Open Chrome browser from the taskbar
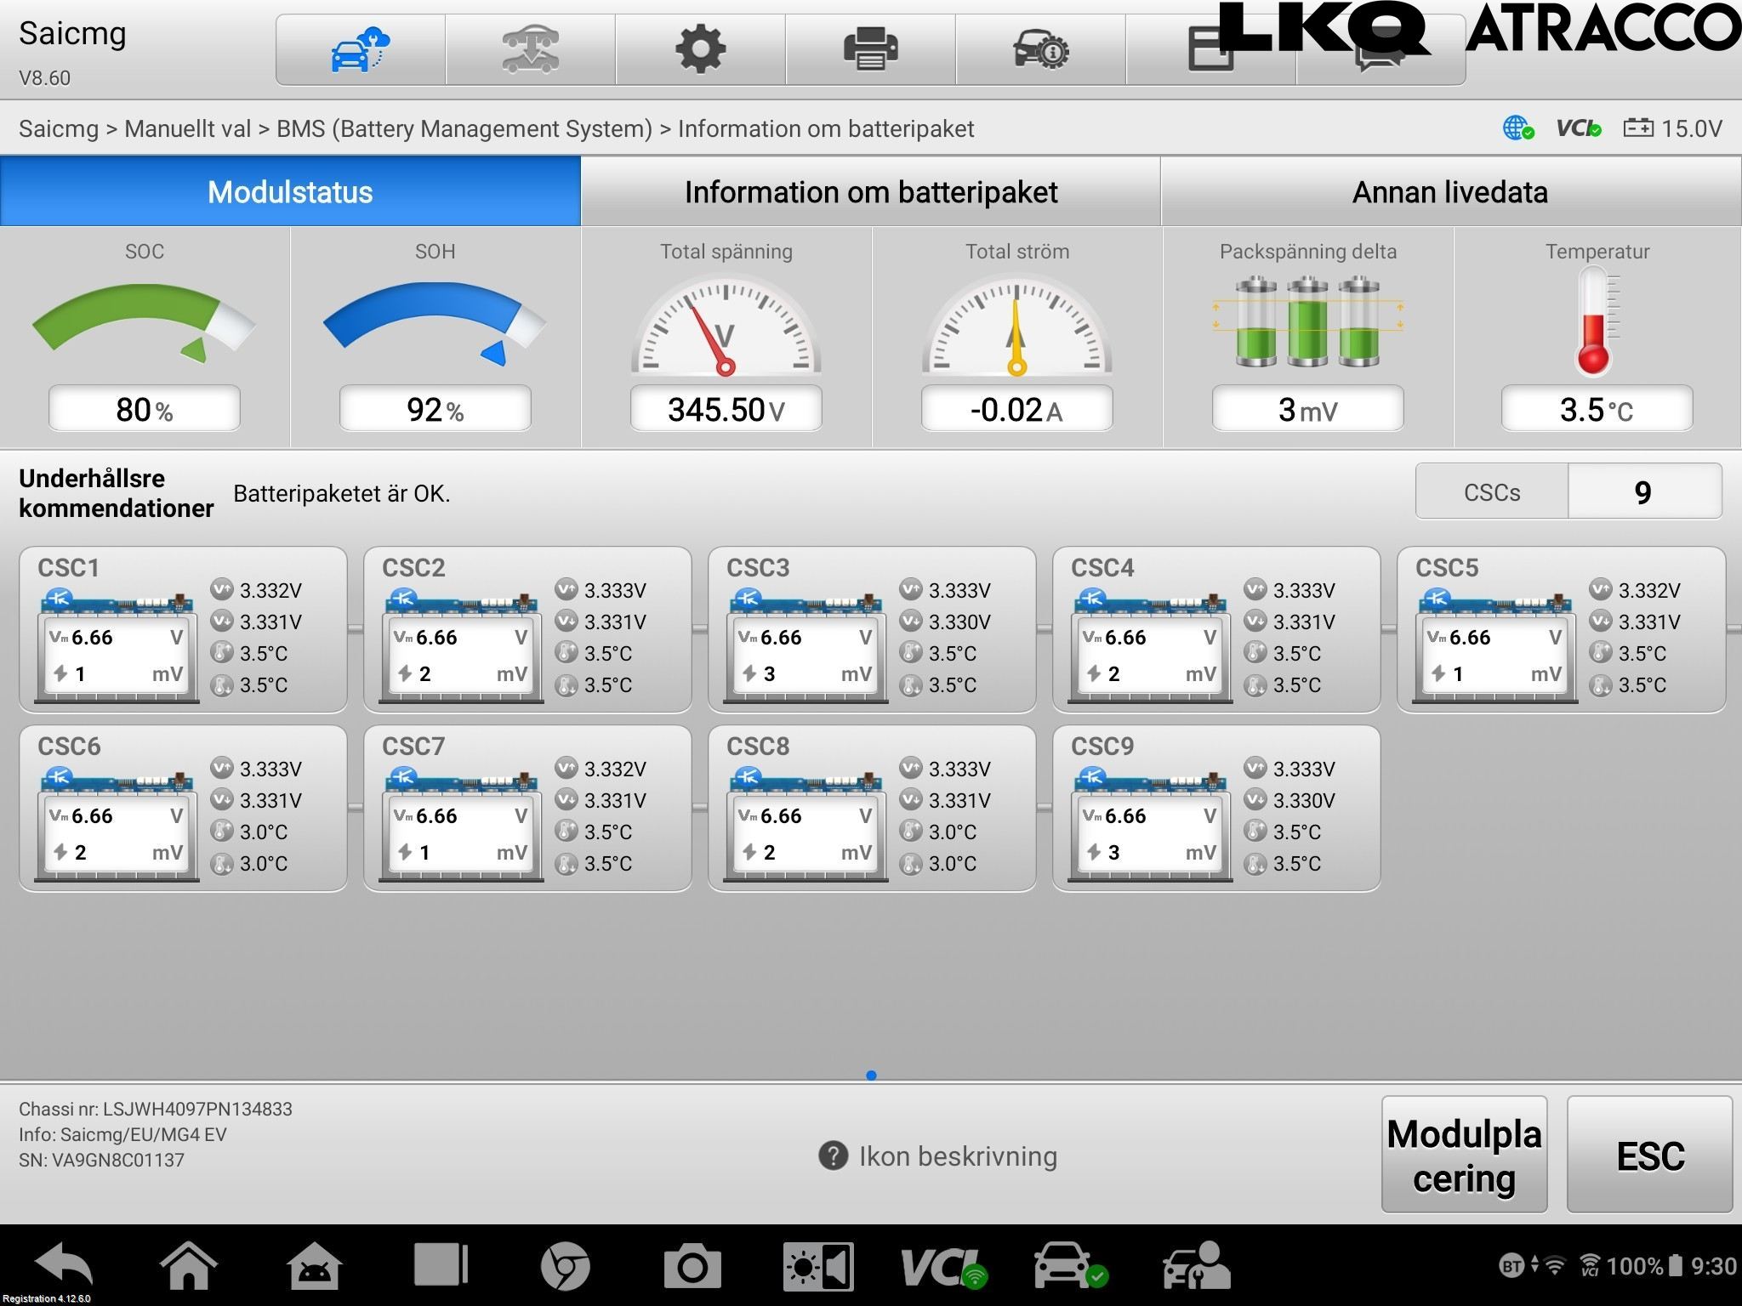Screen dimensions: 1742x1306 click(565, 1267)
